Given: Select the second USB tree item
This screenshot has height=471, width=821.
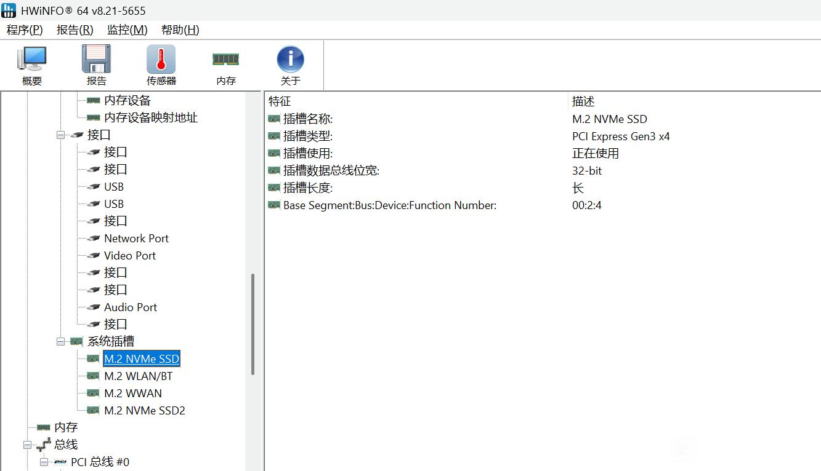Looking at the screenshot, I should [x=114, y=204].
